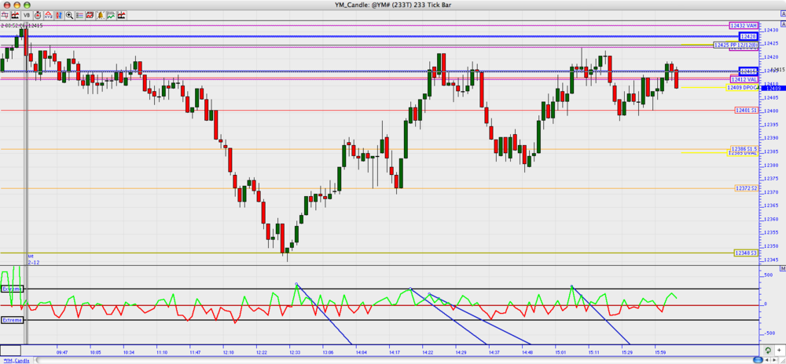This screenshot has height=364, width=786.
Task: Click the 'M' button on indicator pane axis
Action: point(783,268)
